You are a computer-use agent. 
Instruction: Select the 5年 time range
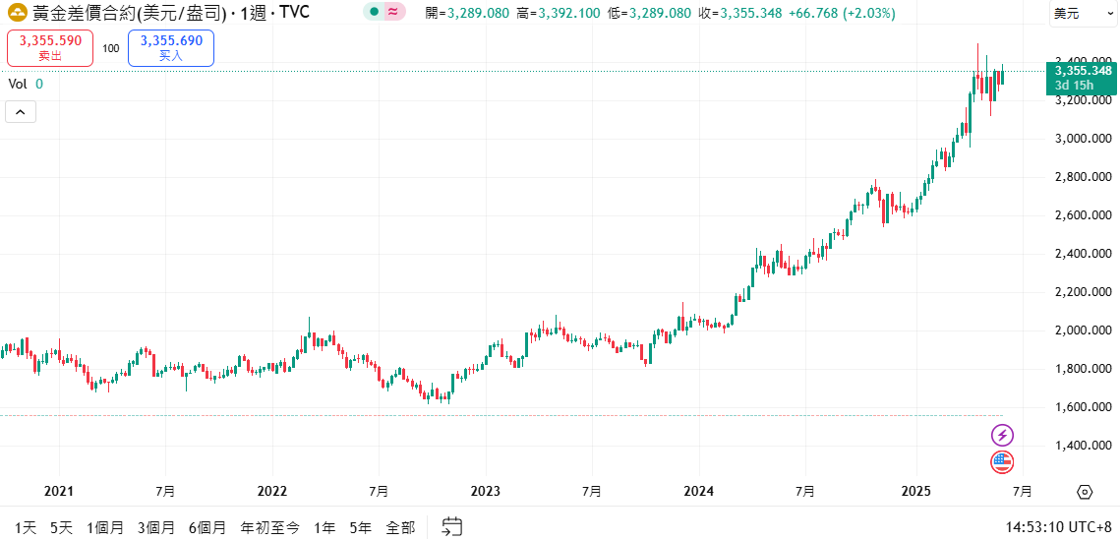pyautogui.click(x=361, y=528)
